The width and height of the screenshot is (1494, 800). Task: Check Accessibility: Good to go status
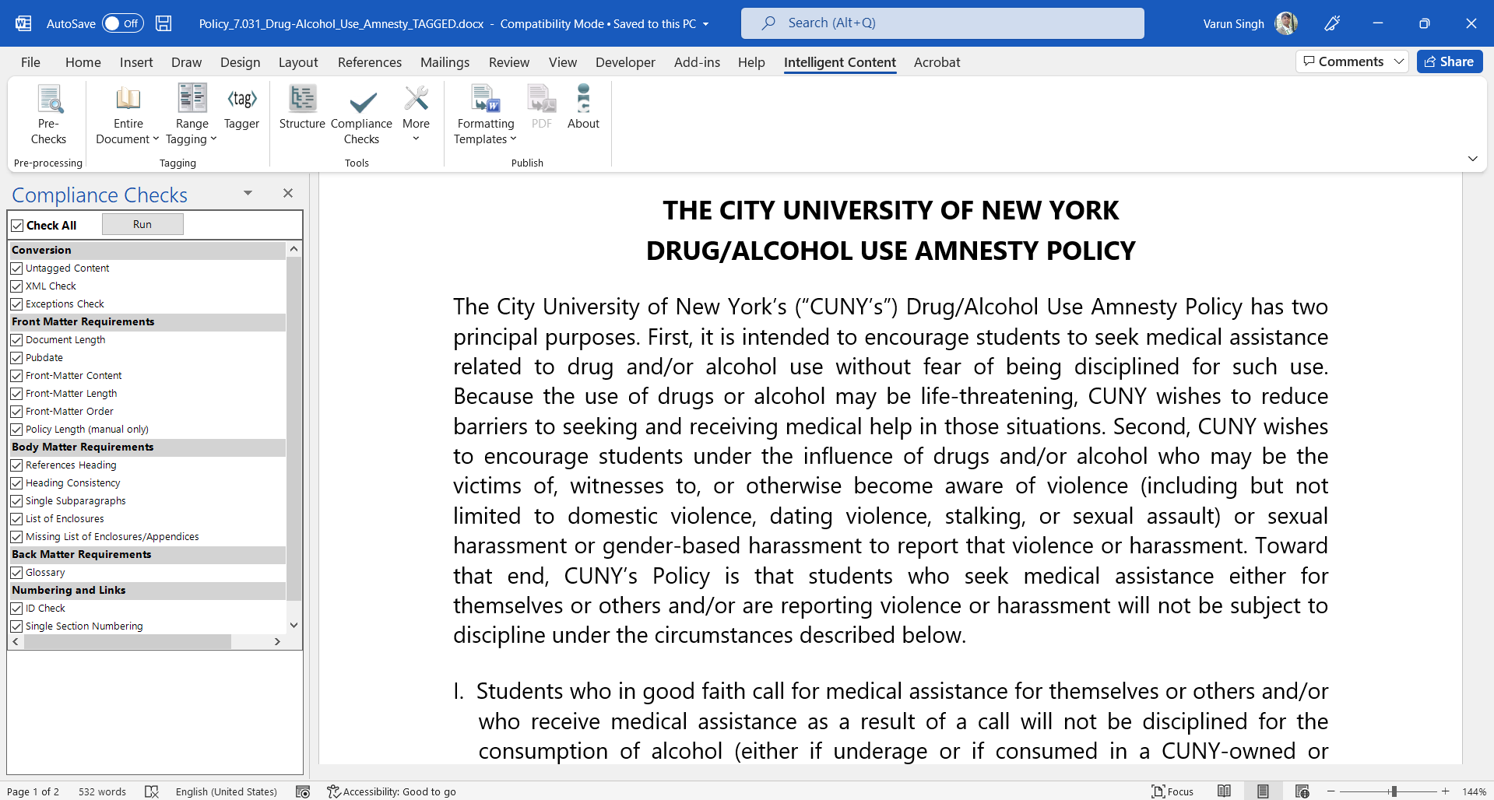pyautogui.click(x=392, y=791)
